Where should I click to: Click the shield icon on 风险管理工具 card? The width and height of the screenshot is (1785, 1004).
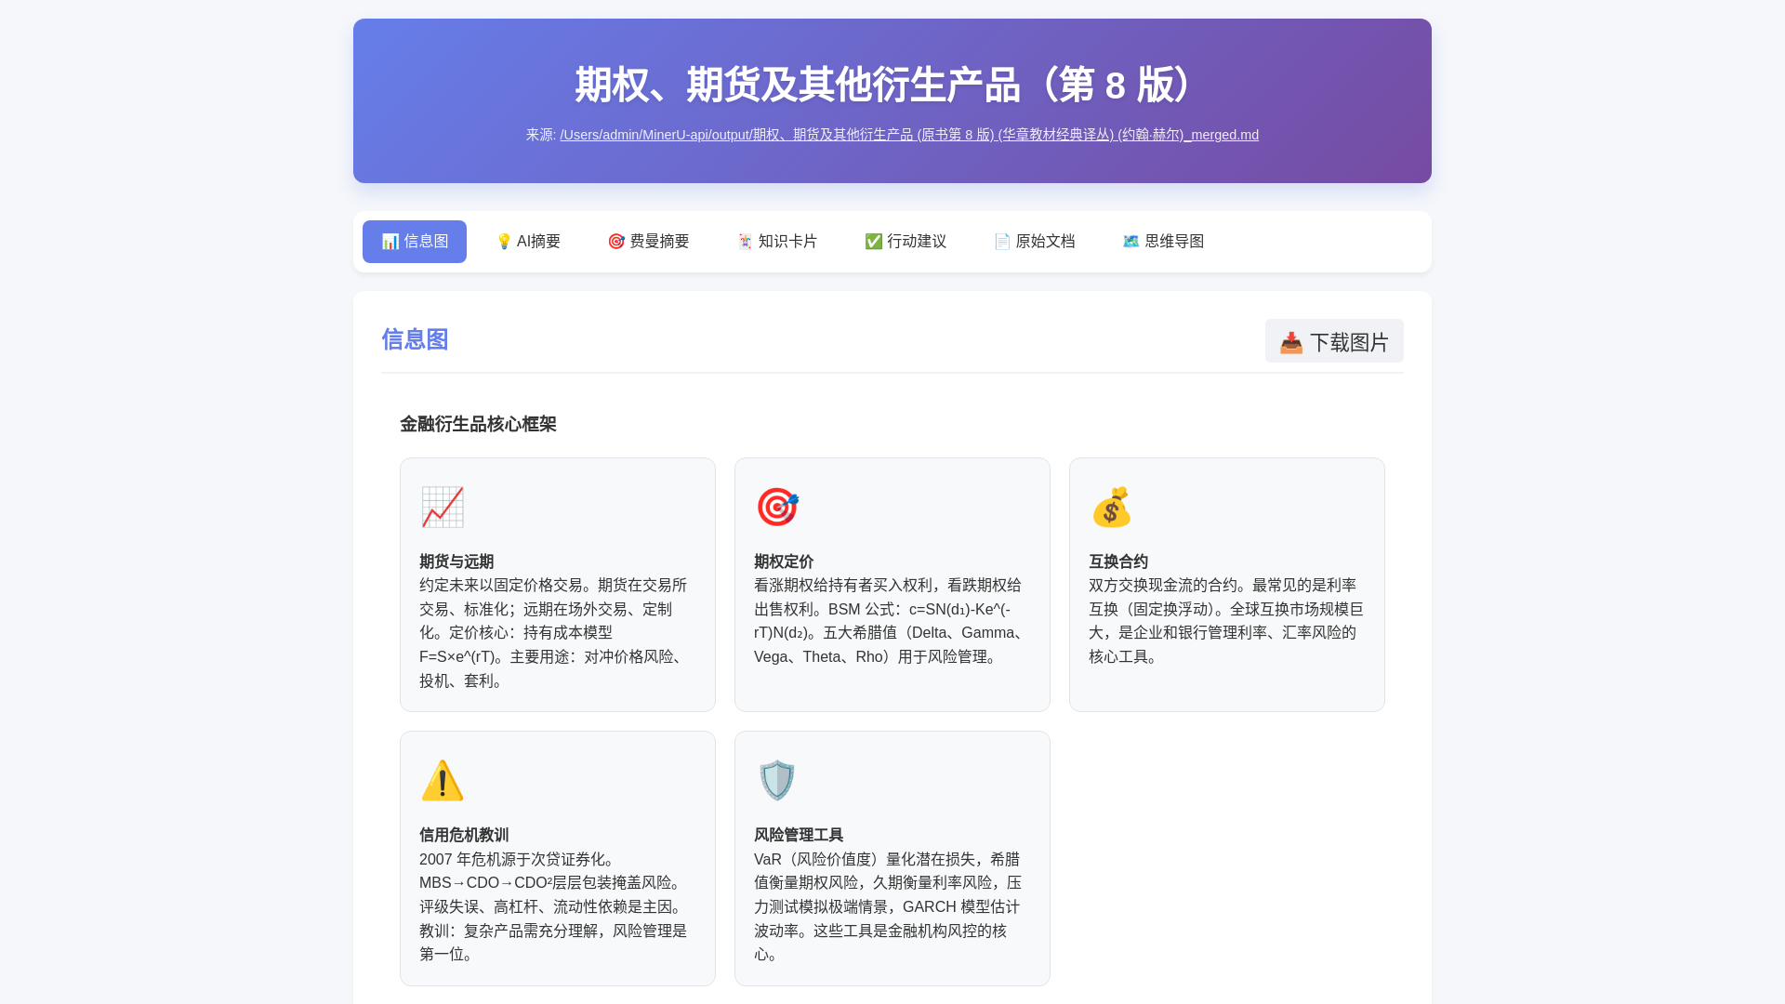777,781
